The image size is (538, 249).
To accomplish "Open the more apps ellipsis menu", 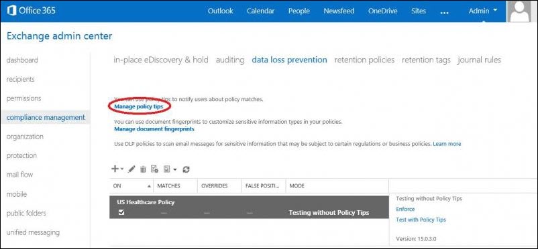I will [444, 12].
